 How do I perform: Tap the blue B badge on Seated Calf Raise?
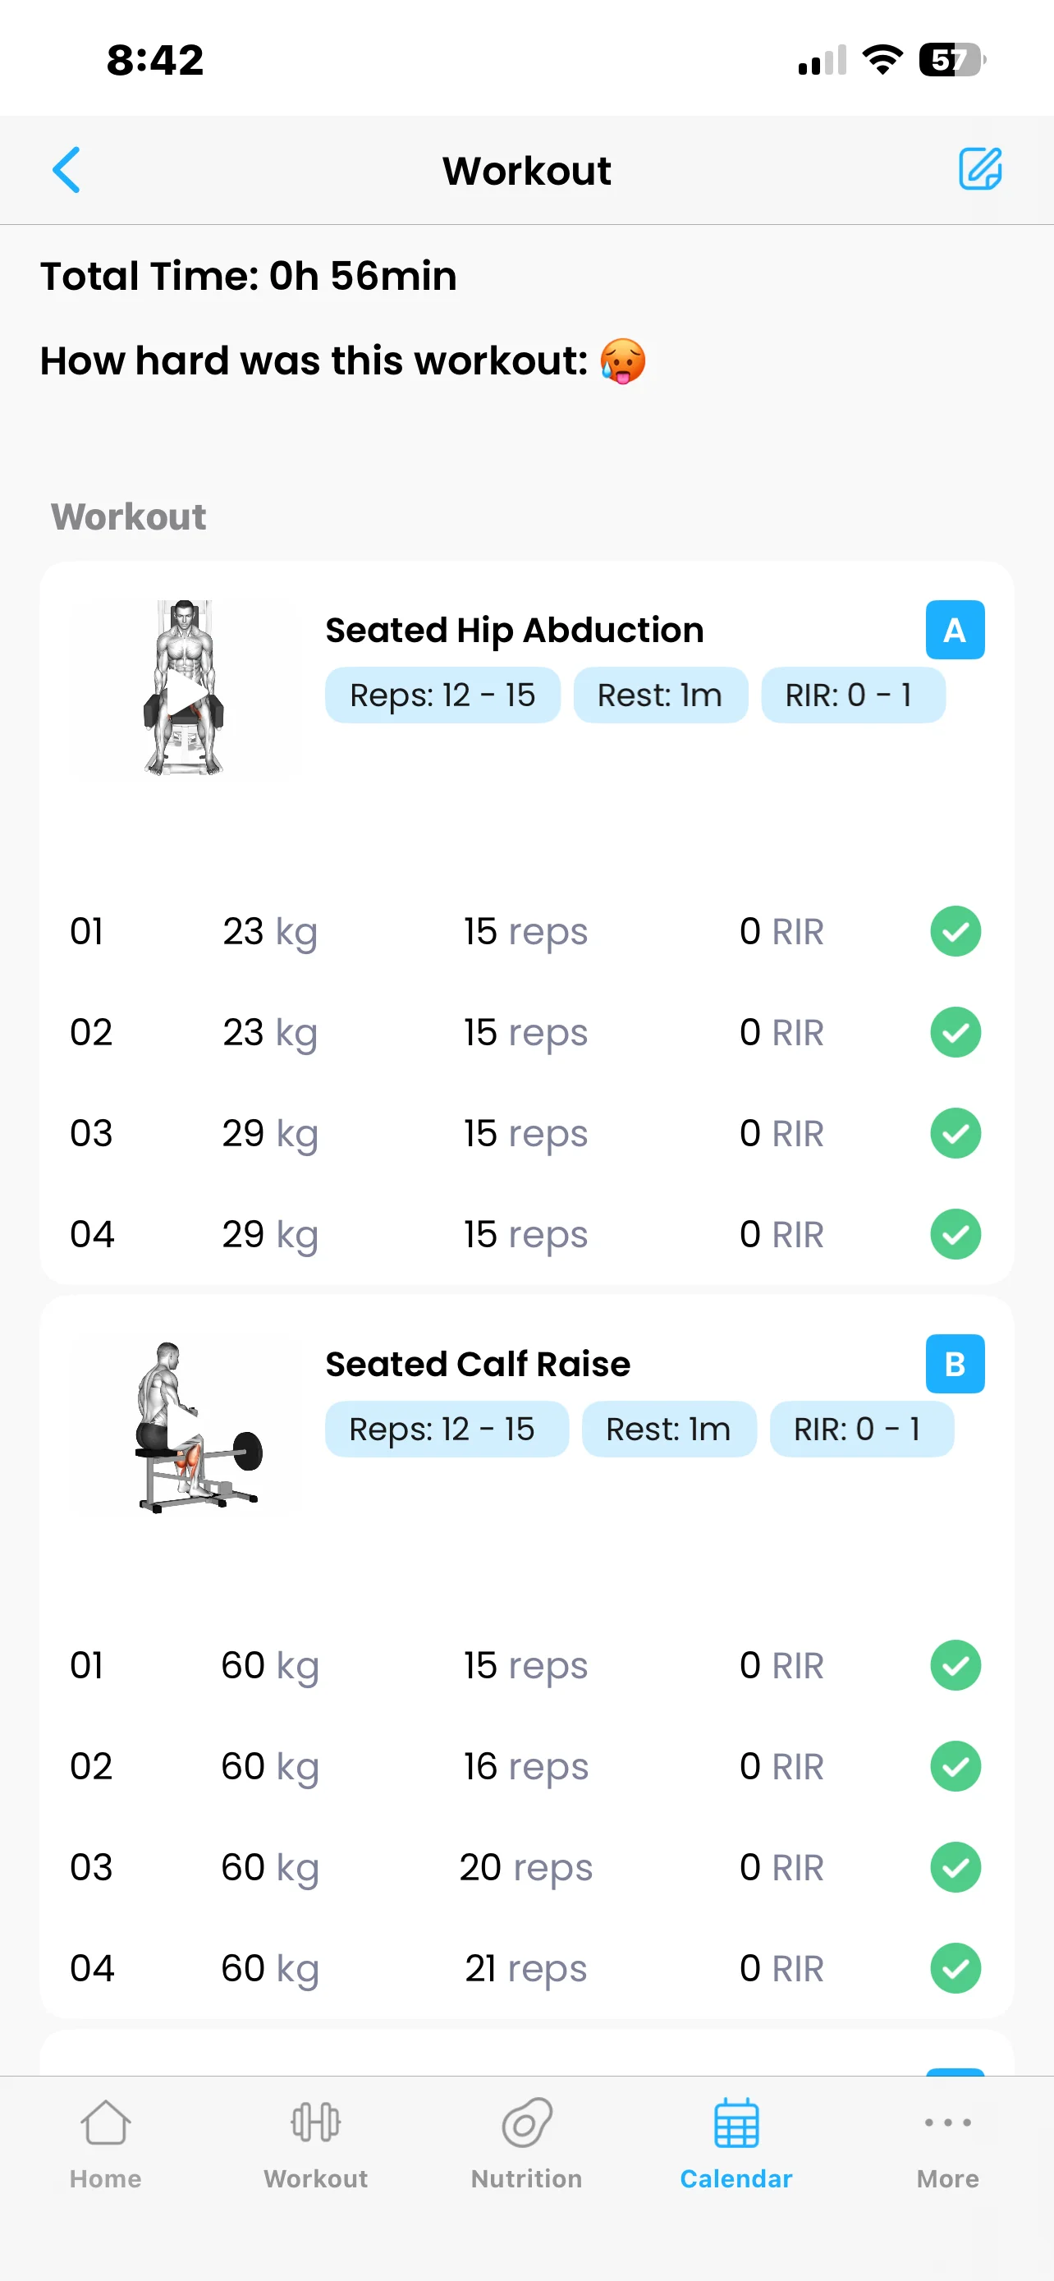coord(954,1364)
